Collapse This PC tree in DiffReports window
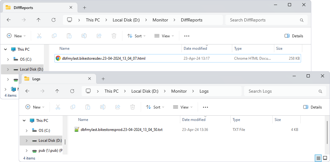 [x=6, y=49]
